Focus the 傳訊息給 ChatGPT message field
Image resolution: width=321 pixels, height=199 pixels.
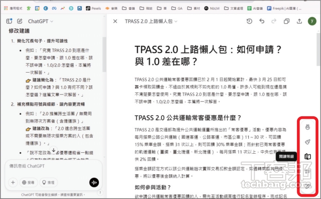click(53, 166)
